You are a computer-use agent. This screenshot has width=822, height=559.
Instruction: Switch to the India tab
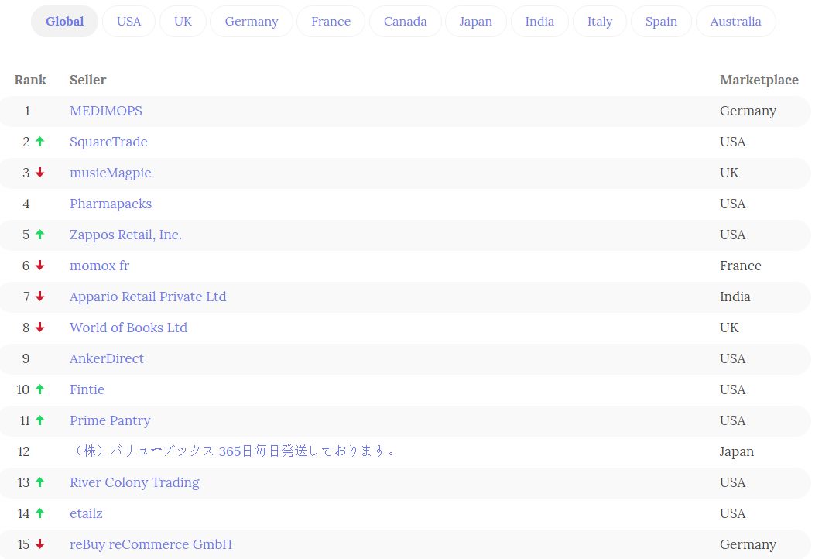540,22
